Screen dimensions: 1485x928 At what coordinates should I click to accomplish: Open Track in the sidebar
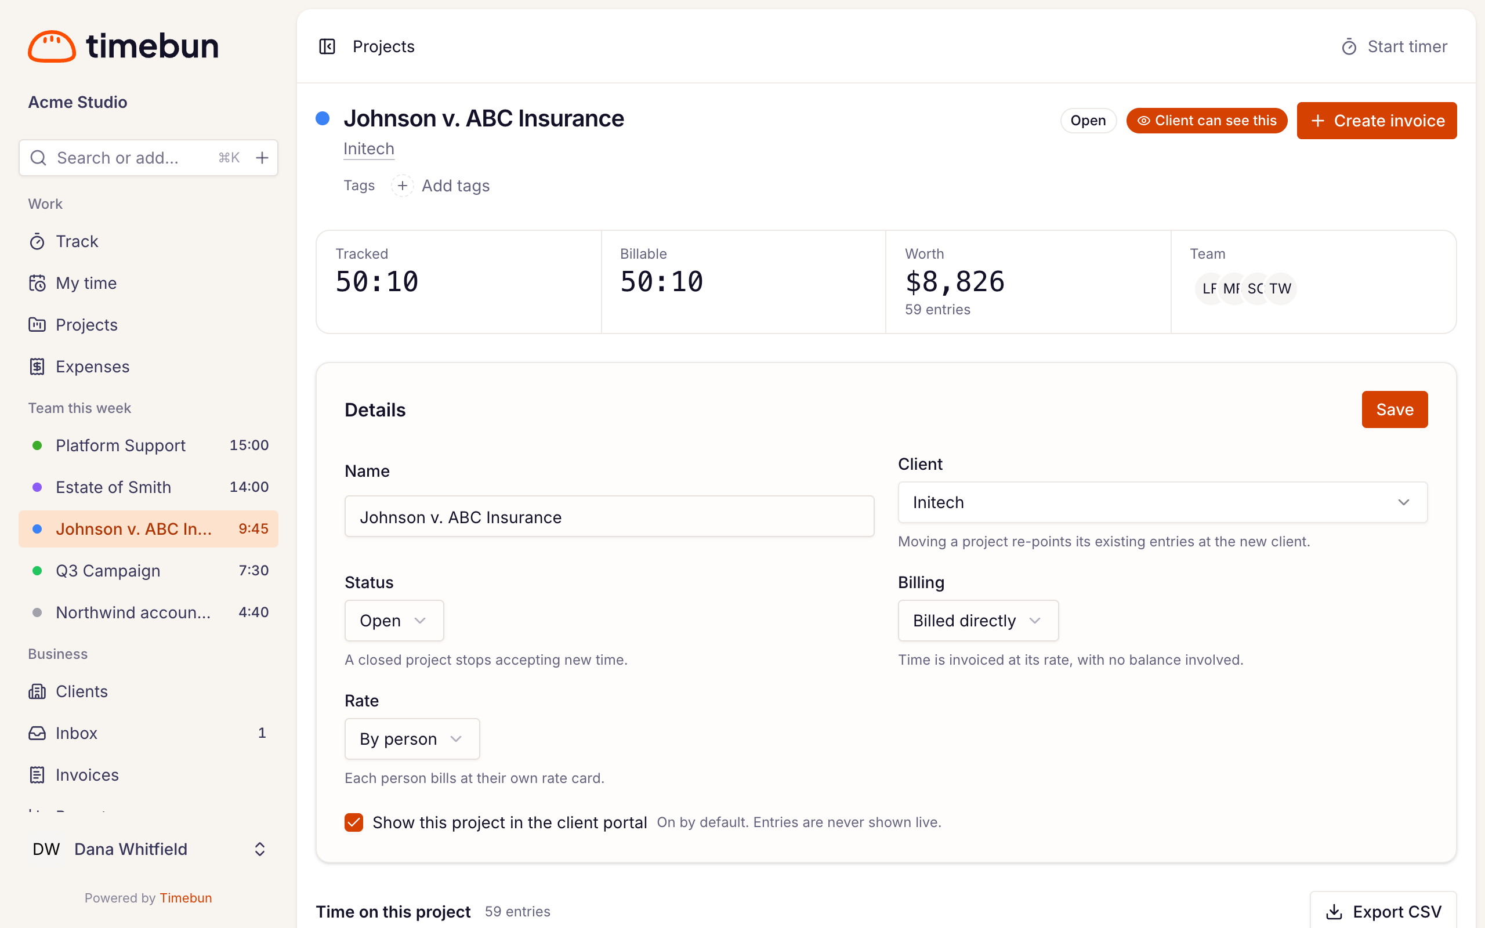click(x=148, y=241)
